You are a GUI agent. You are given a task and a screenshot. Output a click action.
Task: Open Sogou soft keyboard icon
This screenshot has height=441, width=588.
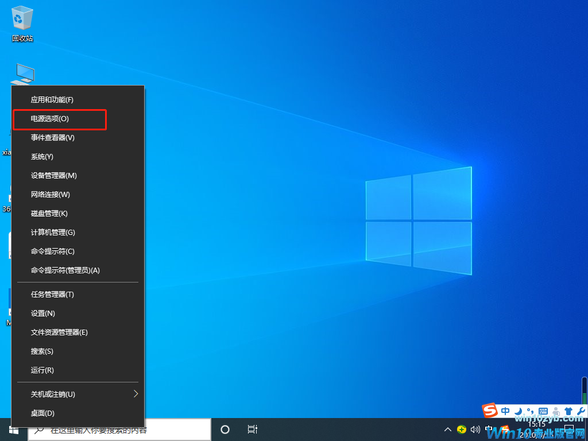point(543,411)
